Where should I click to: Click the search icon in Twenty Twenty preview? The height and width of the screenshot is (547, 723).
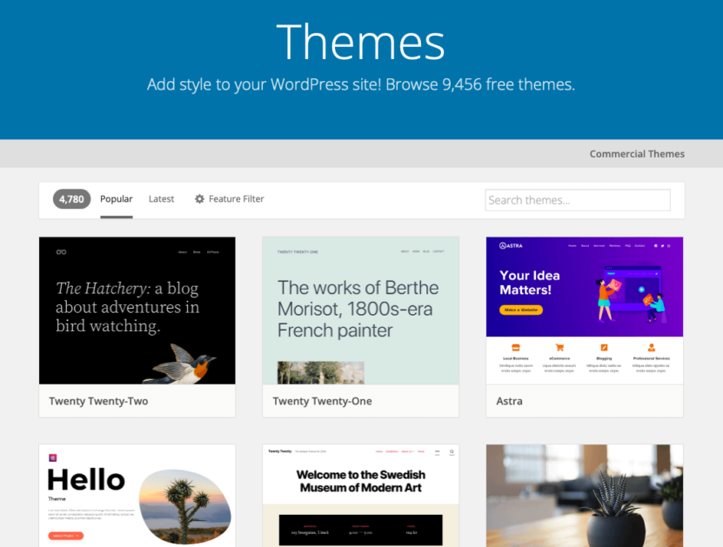click(452, 452)
